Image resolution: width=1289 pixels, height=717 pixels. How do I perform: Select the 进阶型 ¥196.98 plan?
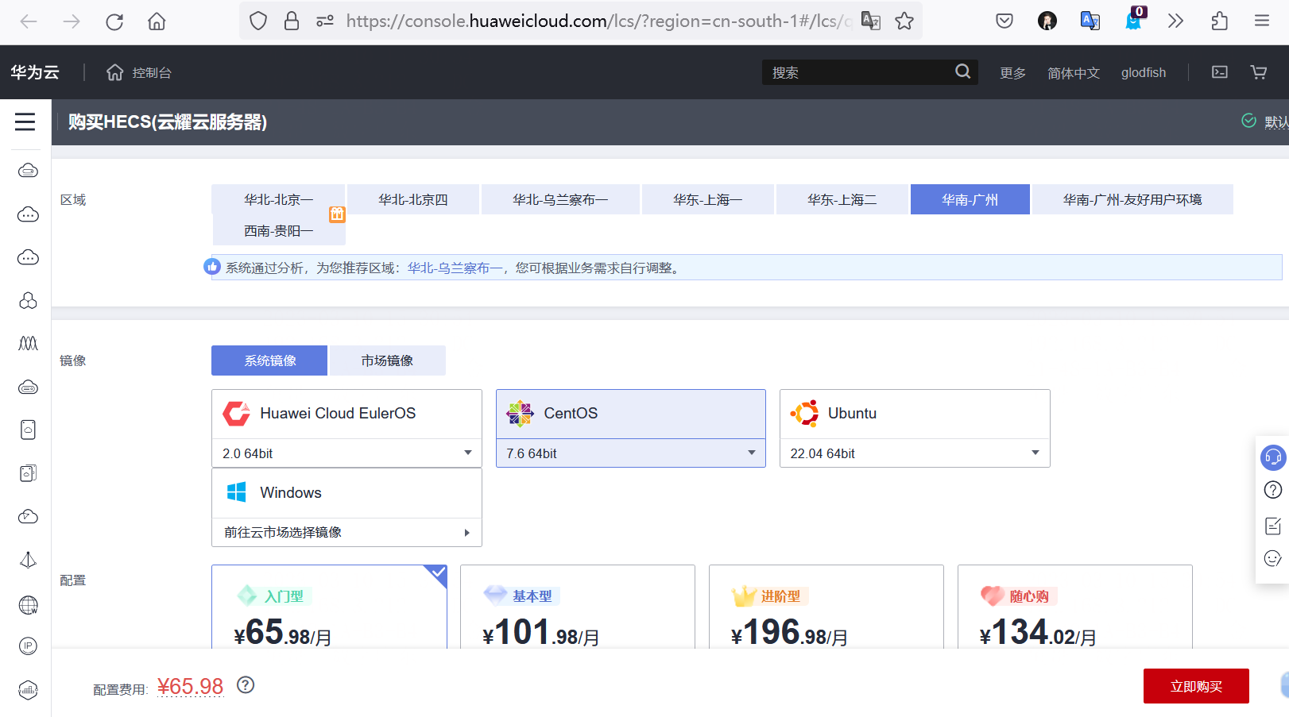[x=826, y=607]
